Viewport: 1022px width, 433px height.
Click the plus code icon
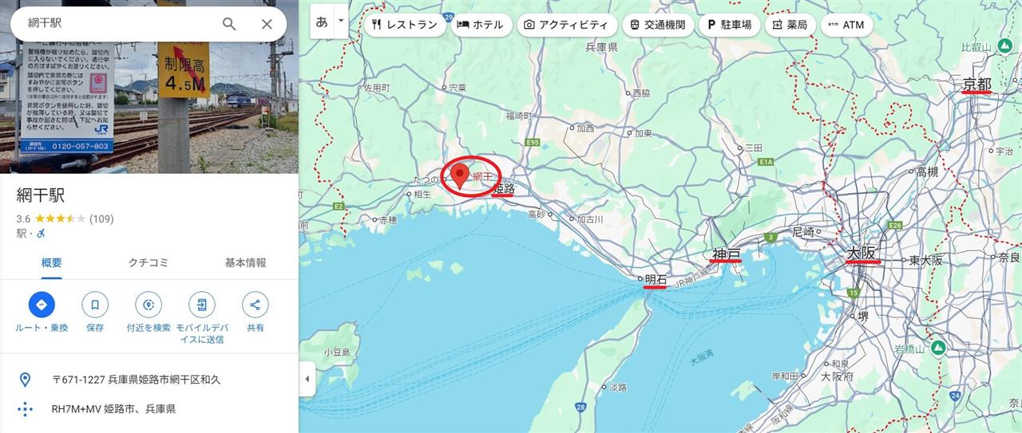coord(26,409)
